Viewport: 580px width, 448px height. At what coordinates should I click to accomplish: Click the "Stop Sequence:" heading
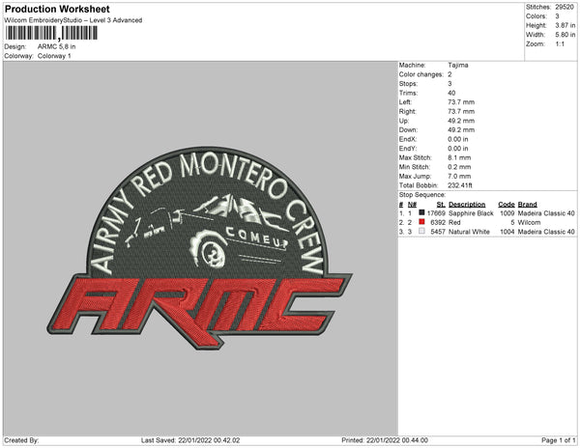click(422, 195)
